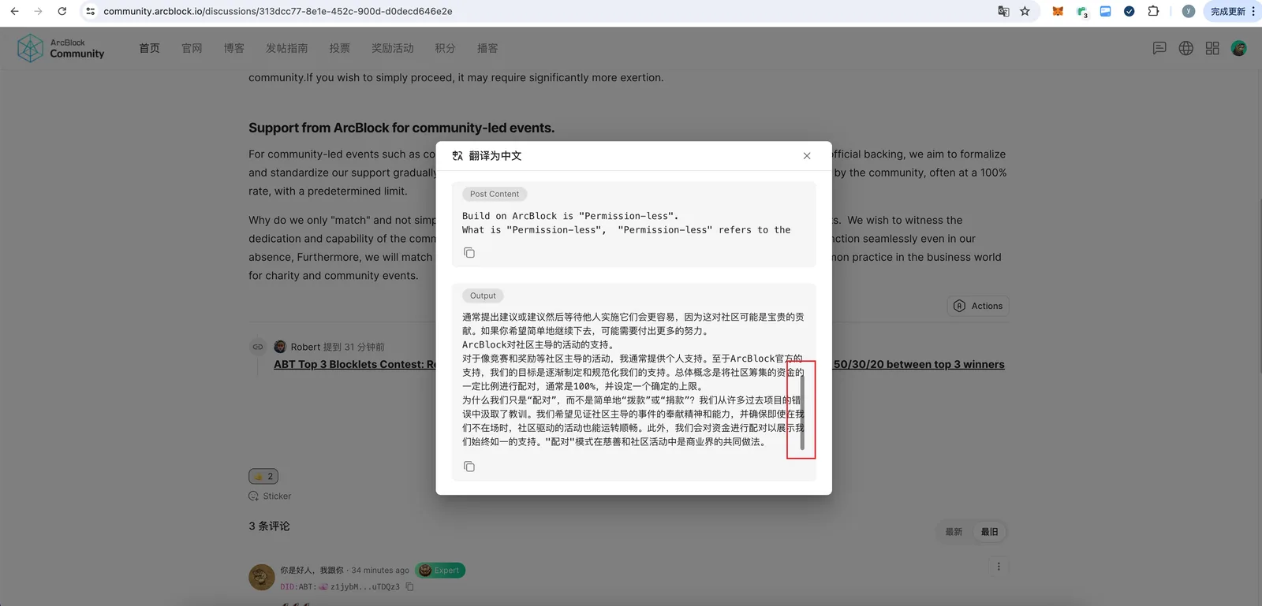1262x606 pixels.
Task: Click the link icon beside Robert's mention
Action: [258, 347]
